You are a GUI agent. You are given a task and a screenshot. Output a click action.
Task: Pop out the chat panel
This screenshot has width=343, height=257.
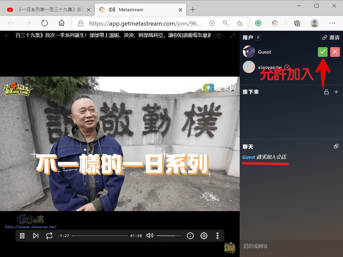tap(336, 146)
